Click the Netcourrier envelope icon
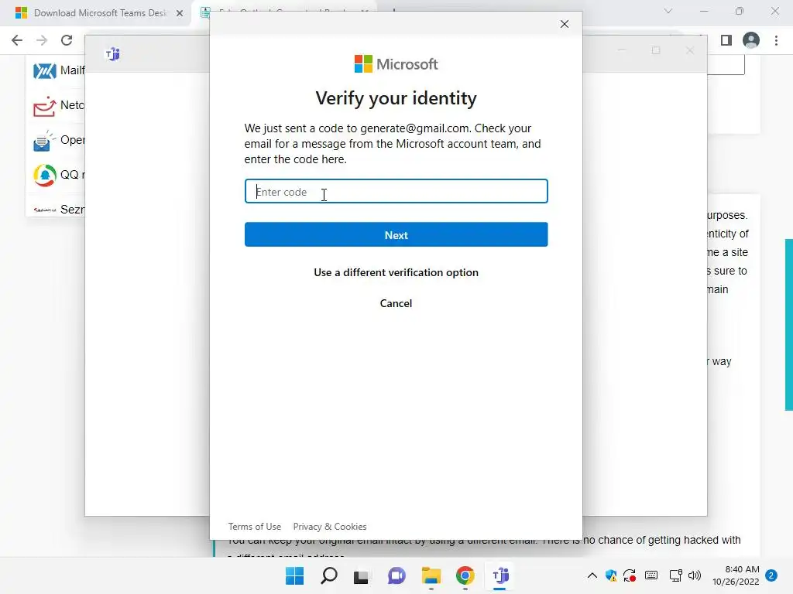 [44, 105]
